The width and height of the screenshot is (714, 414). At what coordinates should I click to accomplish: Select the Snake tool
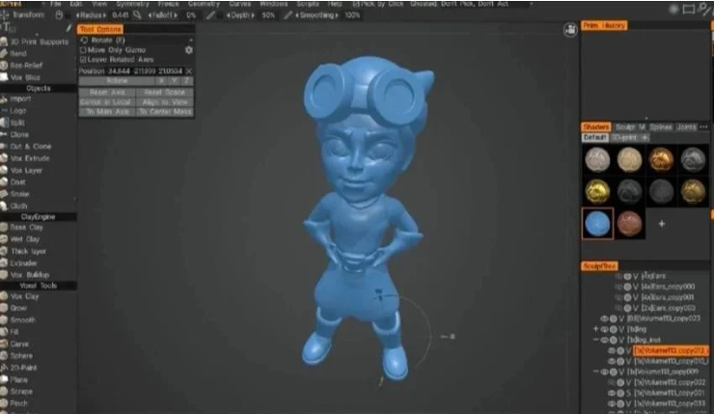(x=19, y=193)
